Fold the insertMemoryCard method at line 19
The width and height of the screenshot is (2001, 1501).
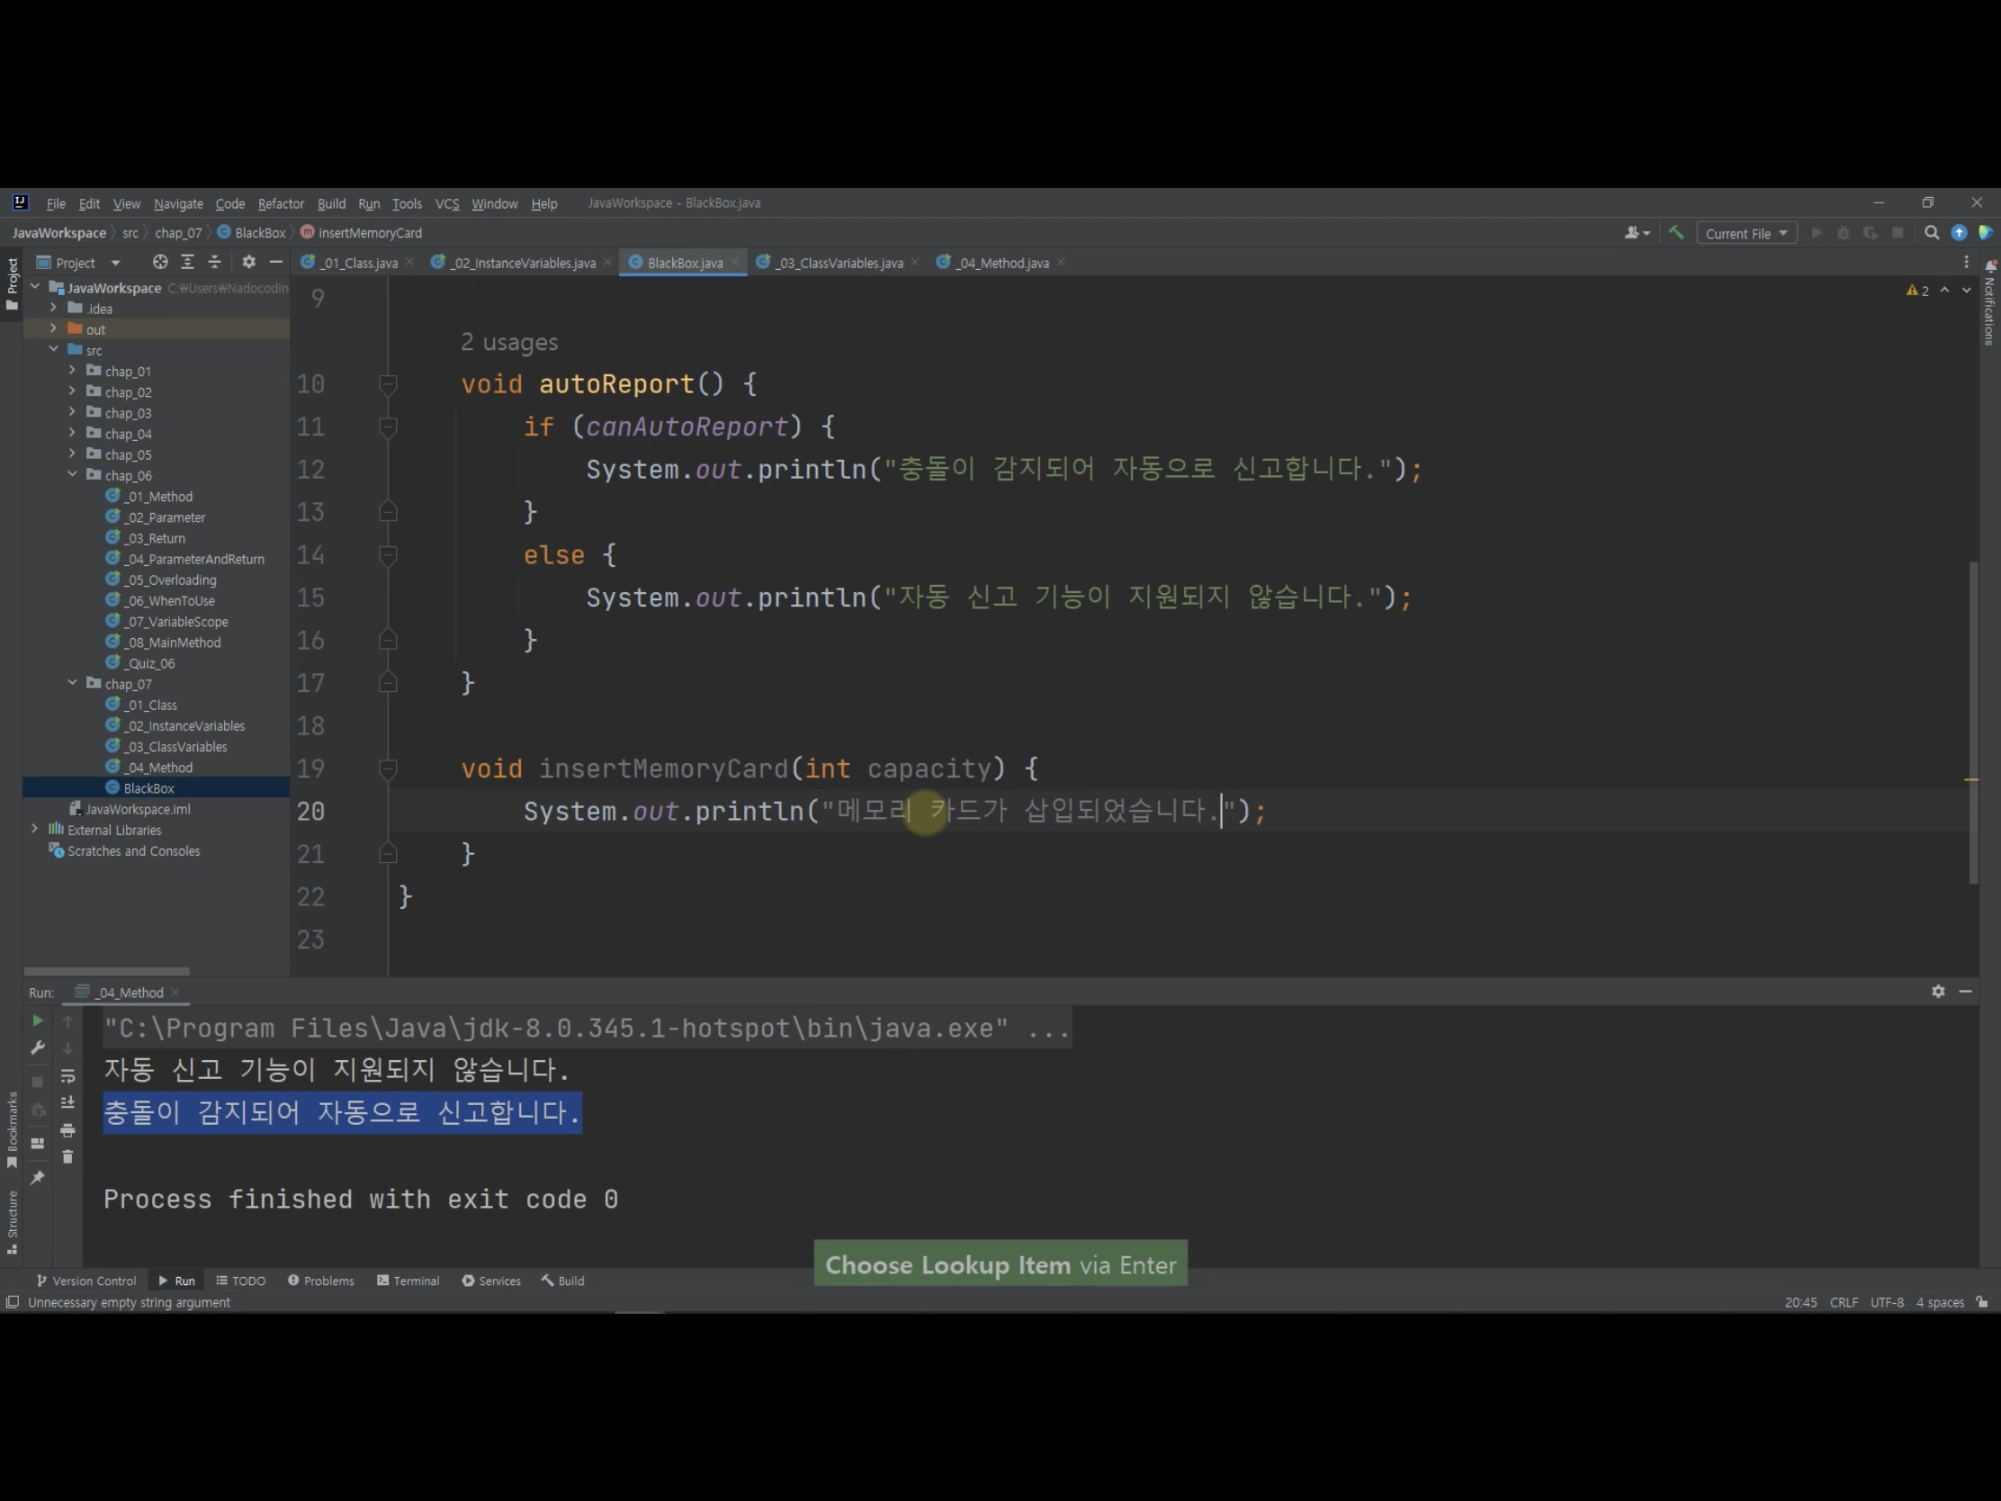388,769
